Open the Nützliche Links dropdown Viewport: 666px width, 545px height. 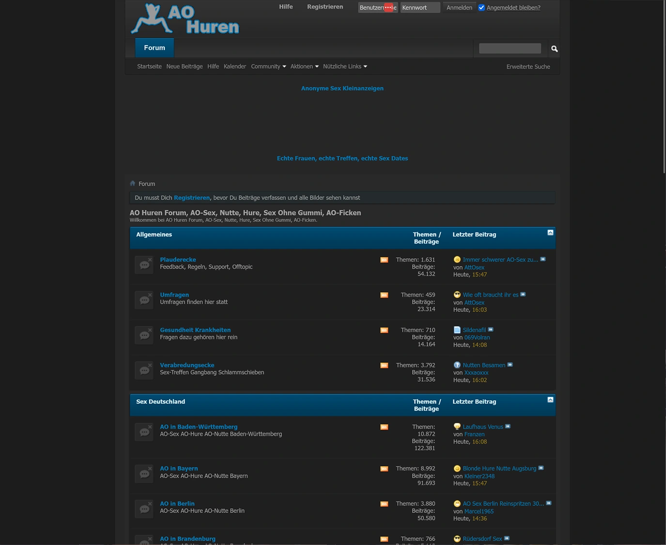click(x=345, y=66)
